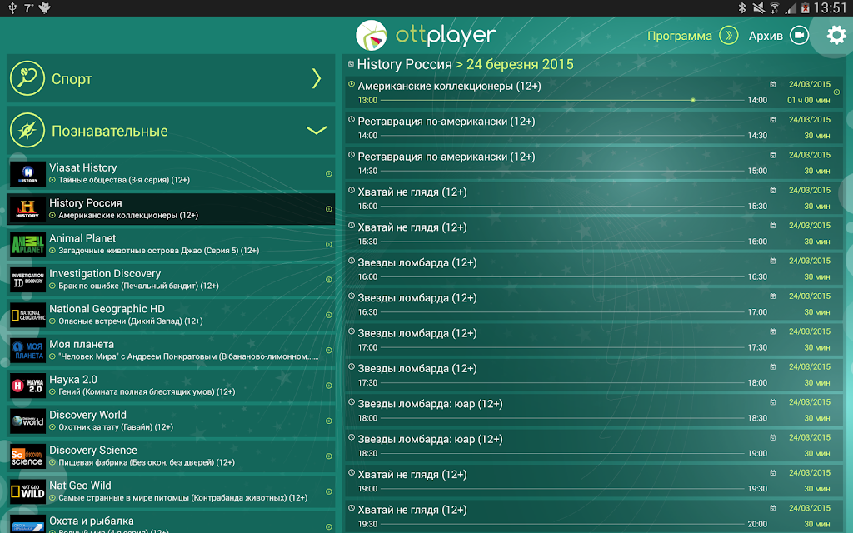Click calendar icon on 14:00 Реставрация по-американски row

point(772,120)
